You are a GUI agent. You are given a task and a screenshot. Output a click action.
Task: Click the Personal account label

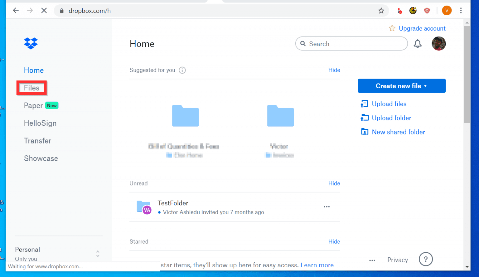pos(27,250)
